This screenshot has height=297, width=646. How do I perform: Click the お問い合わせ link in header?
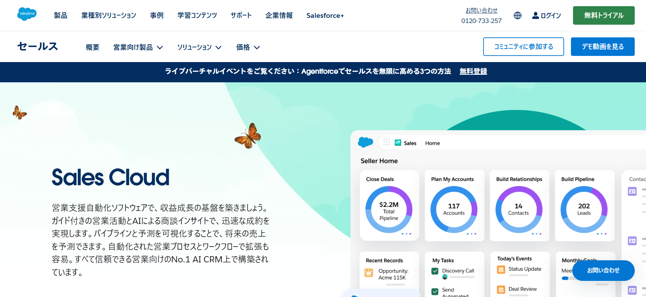481,11
